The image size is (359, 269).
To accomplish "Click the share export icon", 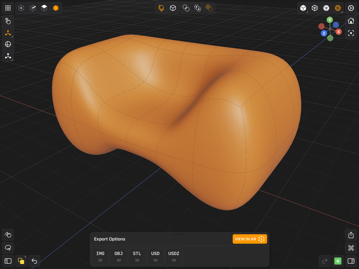I will pyautogui.click(x=351, y=235).
